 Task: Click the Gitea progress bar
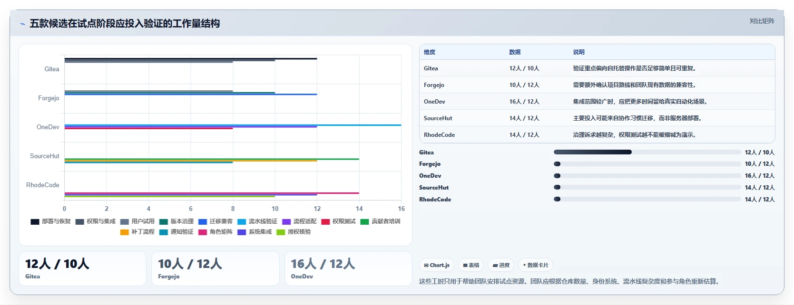pyautogui.click(x=647, y=152)
